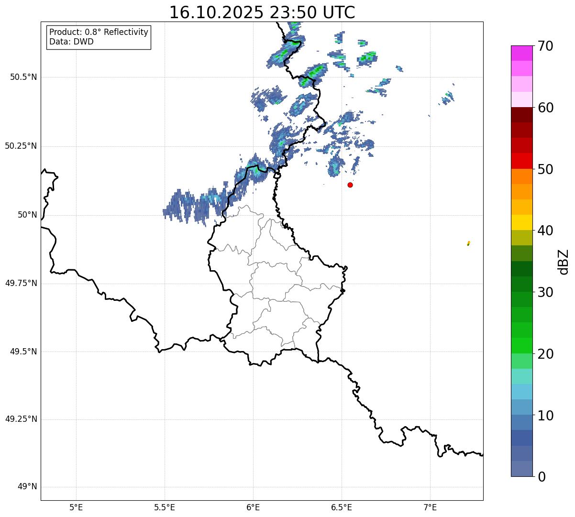Viewport: 575px width, 517px height.
Task: Click the colorbar tick label 60
Action: (545, 108)
